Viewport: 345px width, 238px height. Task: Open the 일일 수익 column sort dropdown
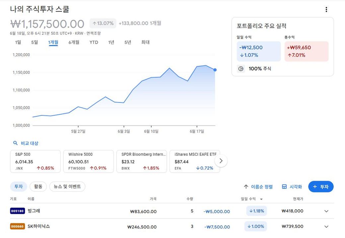pyautogui.click(x=261, y=199)
